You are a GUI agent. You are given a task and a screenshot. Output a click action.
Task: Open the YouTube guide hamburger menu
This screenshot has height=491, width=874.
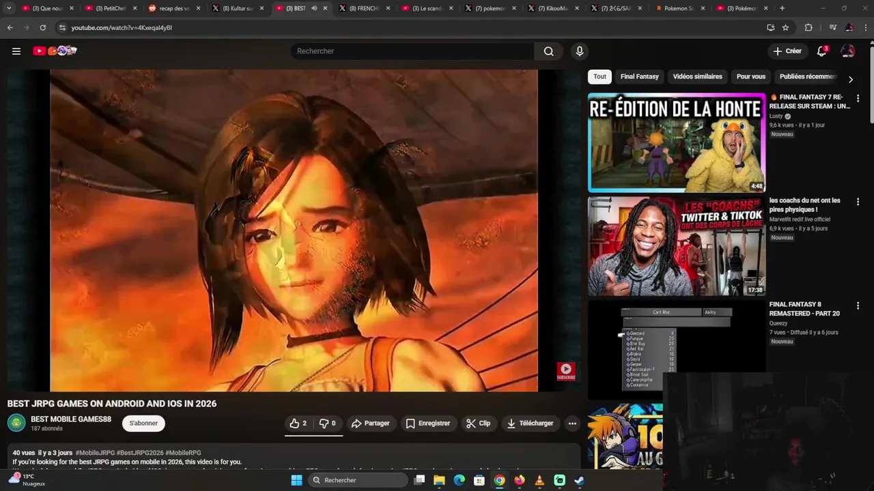(16, 51)
